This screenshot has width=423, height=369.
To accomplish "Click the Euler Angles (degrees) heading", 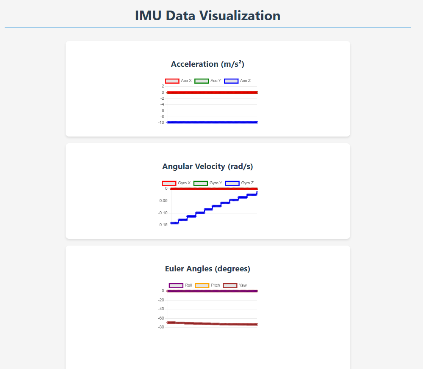I will (207, 269).
